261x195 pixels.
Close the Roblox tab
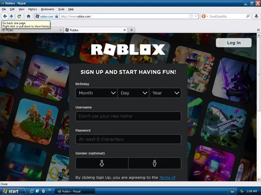pyautogui.click(x=124, y=30)
